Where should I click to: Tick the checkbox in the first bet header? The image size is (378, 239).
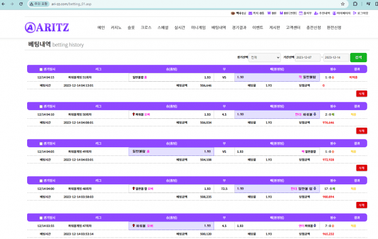[x=41, y=69]
